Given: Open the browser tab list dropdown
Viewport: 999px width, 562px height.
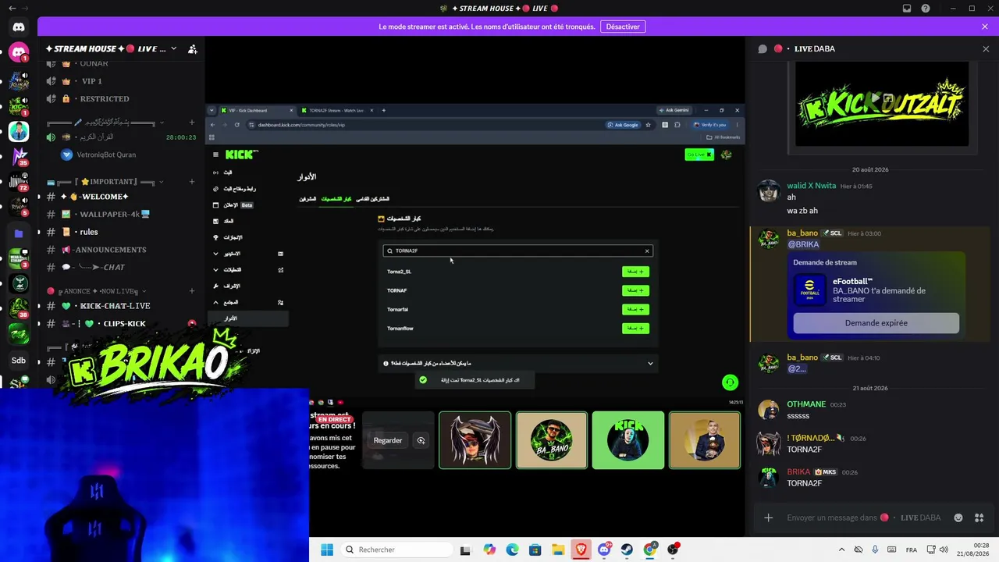Looking at the screenshot, I should (x=212, y=110).
